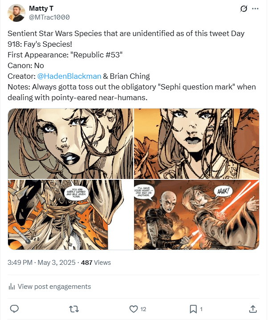Like the post with the heart icon
This screenshot has height=320, width=268.
pyautogui.click(x=133, y=308)
